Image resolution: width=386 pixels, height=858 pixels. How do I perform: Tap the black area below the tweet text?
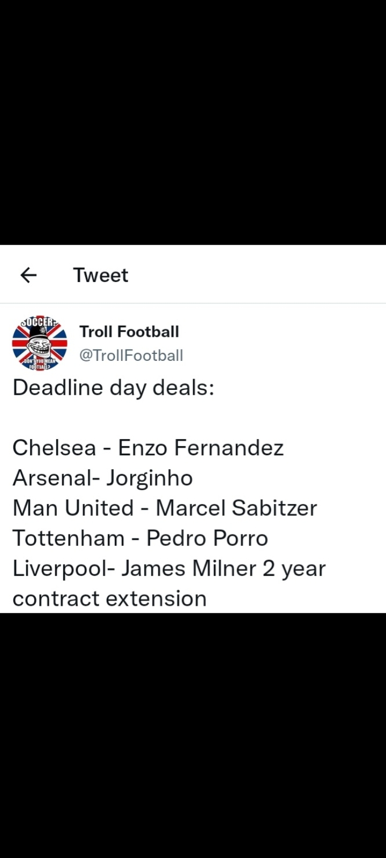pos(193,735)
